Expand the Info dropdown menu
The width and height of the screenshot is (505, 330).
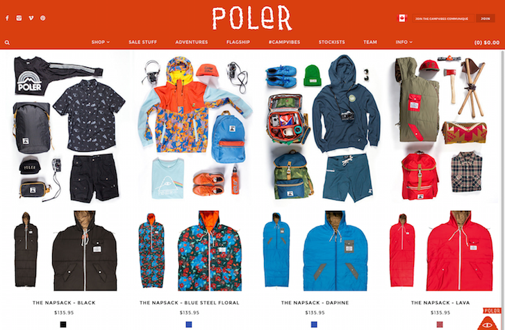click(x=404, y=42)
